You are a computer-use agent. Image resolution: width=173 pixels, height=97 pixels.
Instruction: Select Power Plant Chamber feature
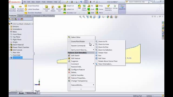click(x=21, y=47)
